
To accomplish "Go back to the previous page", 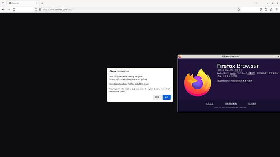I will [3, 9].
